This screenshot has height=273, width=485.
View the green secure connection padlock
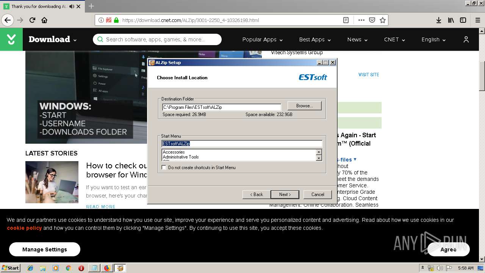[x=116, y=20]
